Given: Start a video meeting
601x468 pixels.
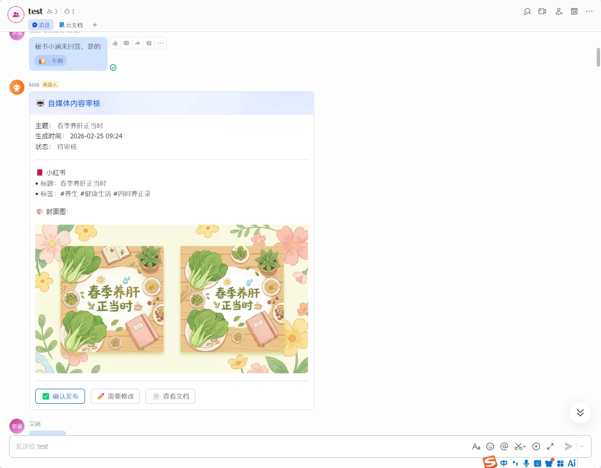Looking at the screenshot, I should (542, 11).
